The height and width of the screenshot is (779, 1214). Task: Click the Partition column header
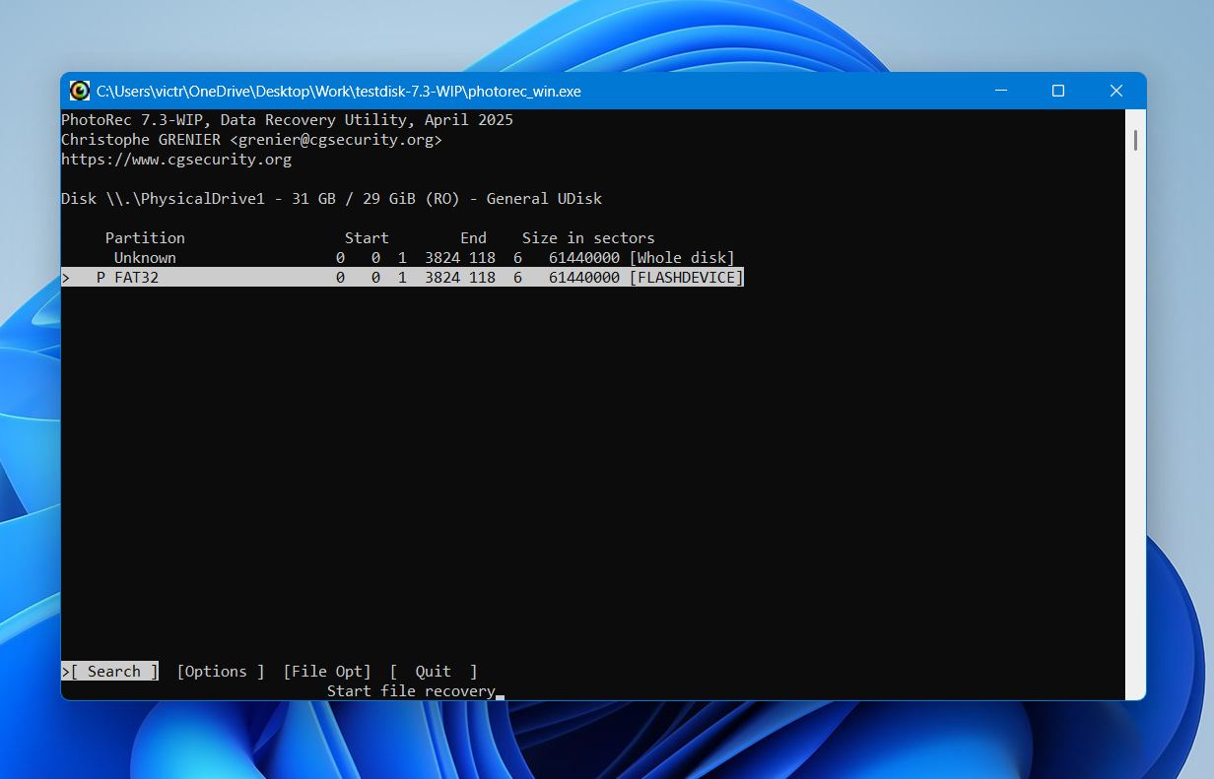coord(145,238)
